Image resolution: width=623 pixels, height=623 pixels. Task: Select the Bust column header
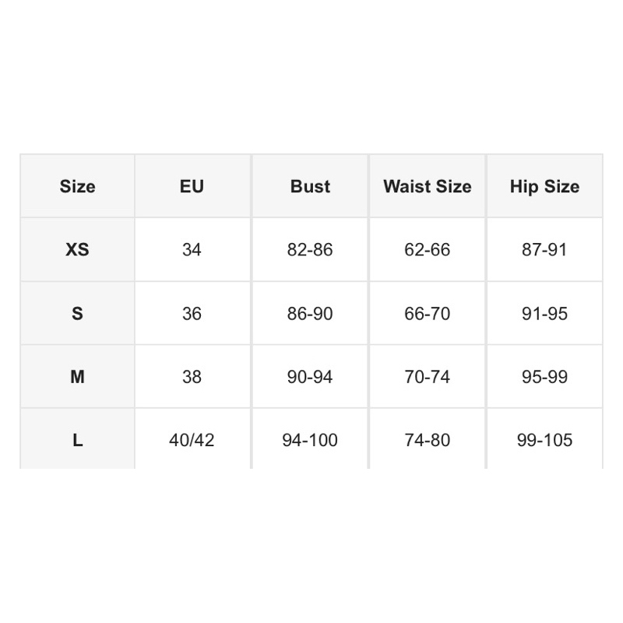pyautogui.click(x=310, y=186)
